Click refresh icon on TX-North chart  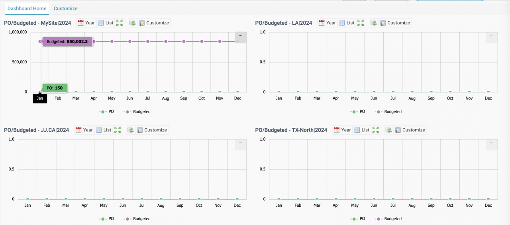[388, 130]
